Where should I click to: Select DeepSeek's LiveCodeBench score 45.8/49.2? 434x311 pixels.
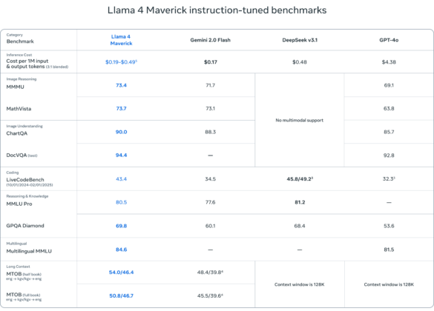pos(300,179)
